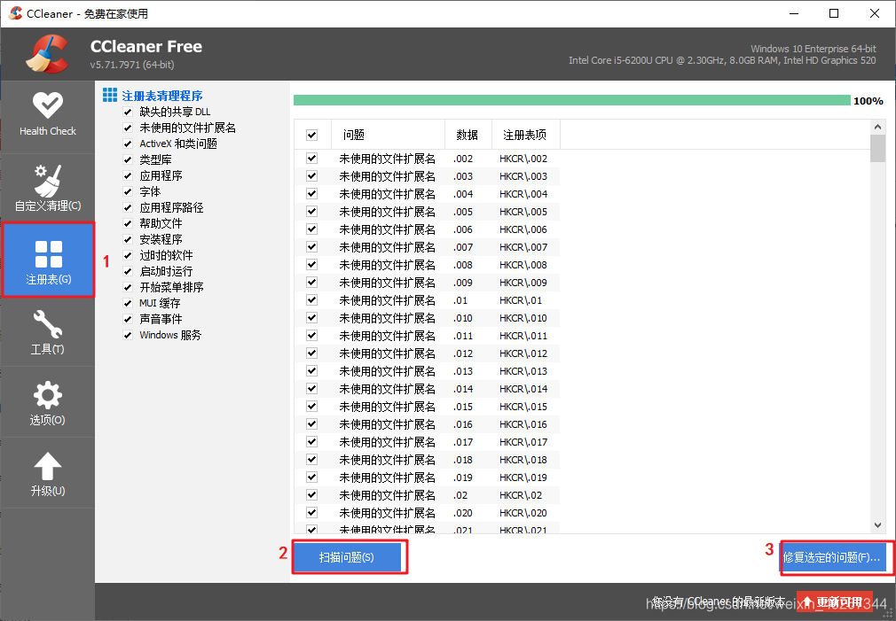The width and height of the screenshot is (896, 621).
Task: Open the Health Check heart icon
Action: point(47,105)
